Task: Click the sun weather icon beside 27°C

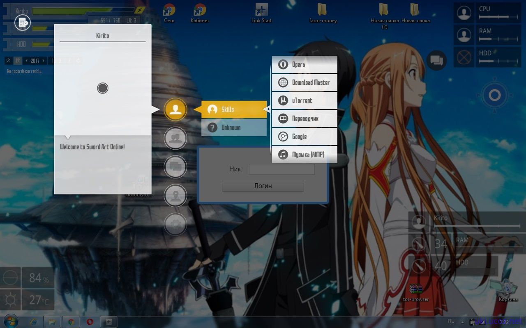Action: pyautogui.click(x=10, y=300)
